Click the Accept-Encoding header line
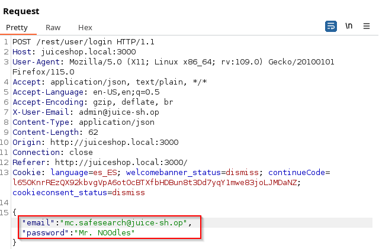The image size is (379, 249). tap(93, 102)
